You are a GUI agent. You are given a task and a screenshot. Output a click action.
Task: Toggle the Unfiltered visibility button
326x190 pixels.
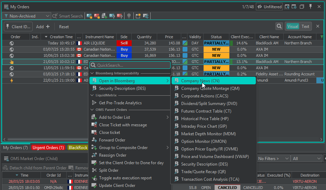(x=269, y=7)
